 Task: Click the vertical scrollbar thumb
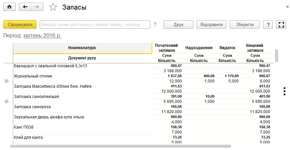277,56
